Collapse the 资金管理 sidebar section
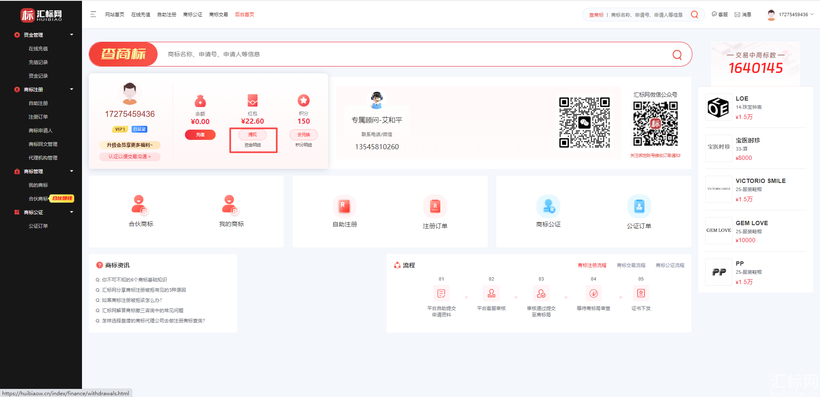The image size is (820, 397). pos(71,35)
